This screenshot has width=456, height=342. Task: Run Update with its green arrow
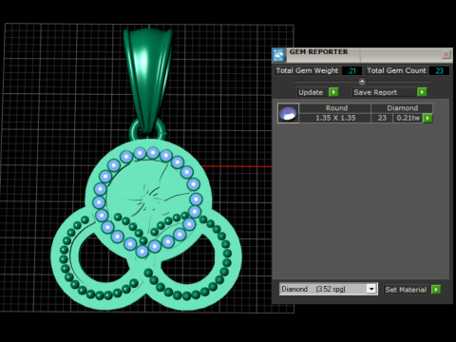click(333, 92)
